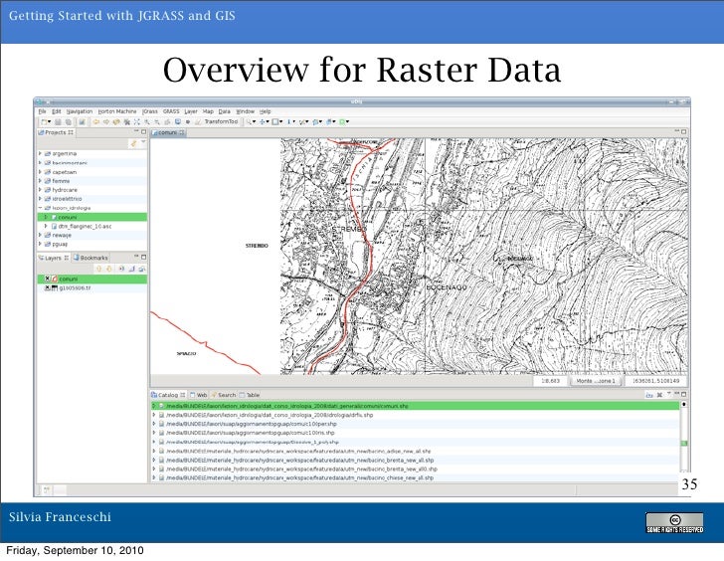724x561 pixels.
Task: Open the Map menu
Action: click(208, 111)
